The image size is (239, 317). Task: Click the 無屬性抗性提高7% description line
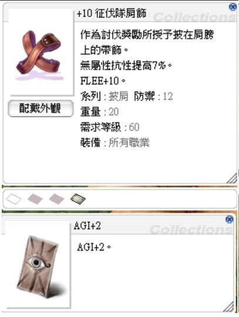[x=126, y=65]
